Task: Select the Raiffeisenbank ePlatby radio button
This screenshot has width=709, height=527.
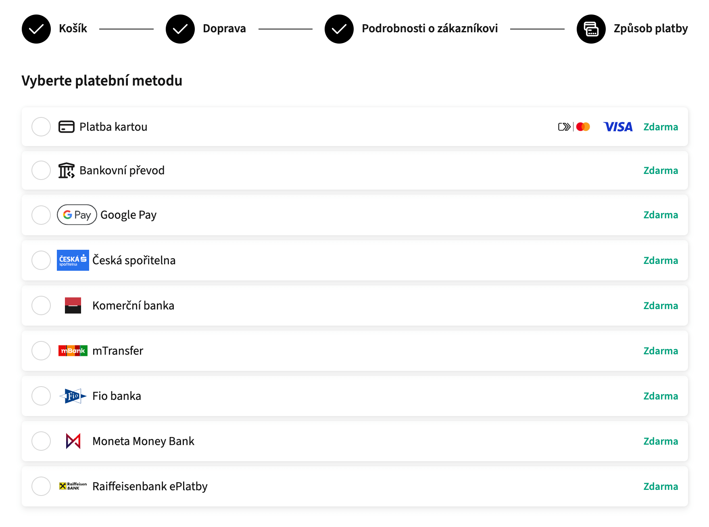Action: (x=41, y=486)
